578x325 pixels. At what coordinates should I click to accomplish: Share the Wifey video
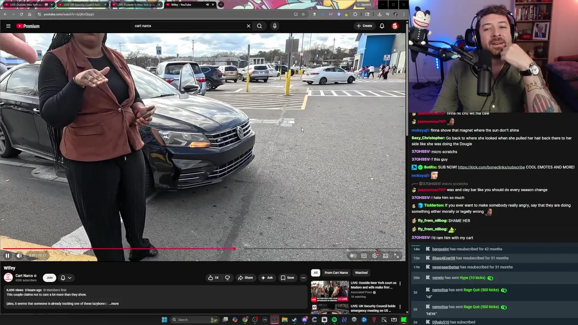(x=246, y=278)
